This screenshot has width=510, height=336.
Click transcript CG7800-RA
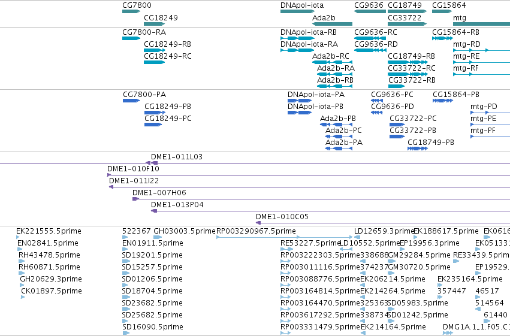coord(131,38)
